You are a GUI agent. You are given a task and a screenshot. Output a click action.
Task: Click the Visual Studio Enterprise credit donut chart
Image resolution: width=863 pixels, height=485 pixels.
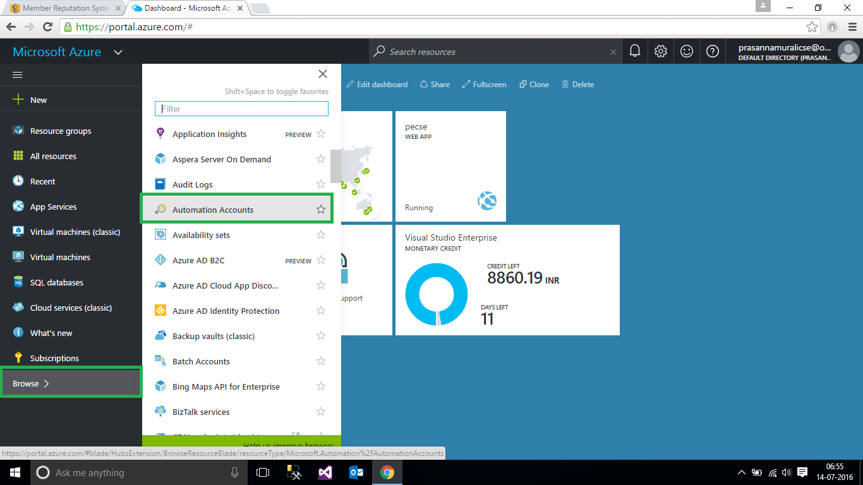click(x=437, y=294)
